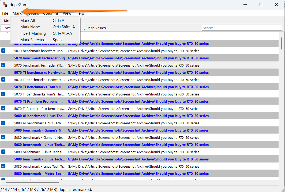Select Invert Marking menu entry
This screenshot has height=192, width=285.
click(x=46, y=33)
